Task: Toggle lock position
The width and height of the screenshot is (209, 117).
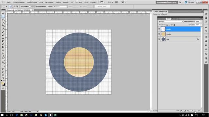Action: [172, 25]
